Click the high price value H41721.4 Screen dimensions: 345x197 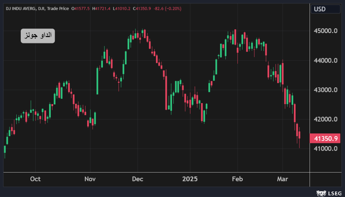[x=101, y=9]
